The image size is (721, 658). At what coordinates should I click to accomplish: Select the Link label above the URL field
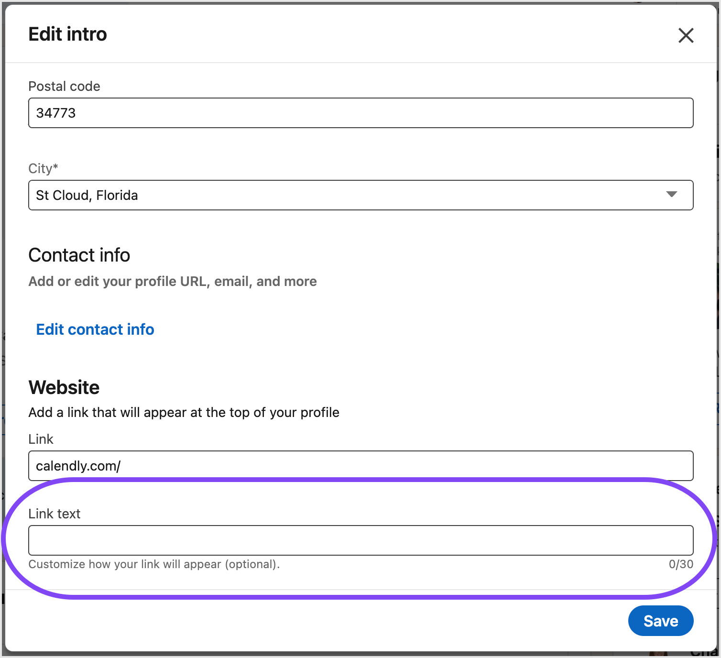[x=41, y=439]
